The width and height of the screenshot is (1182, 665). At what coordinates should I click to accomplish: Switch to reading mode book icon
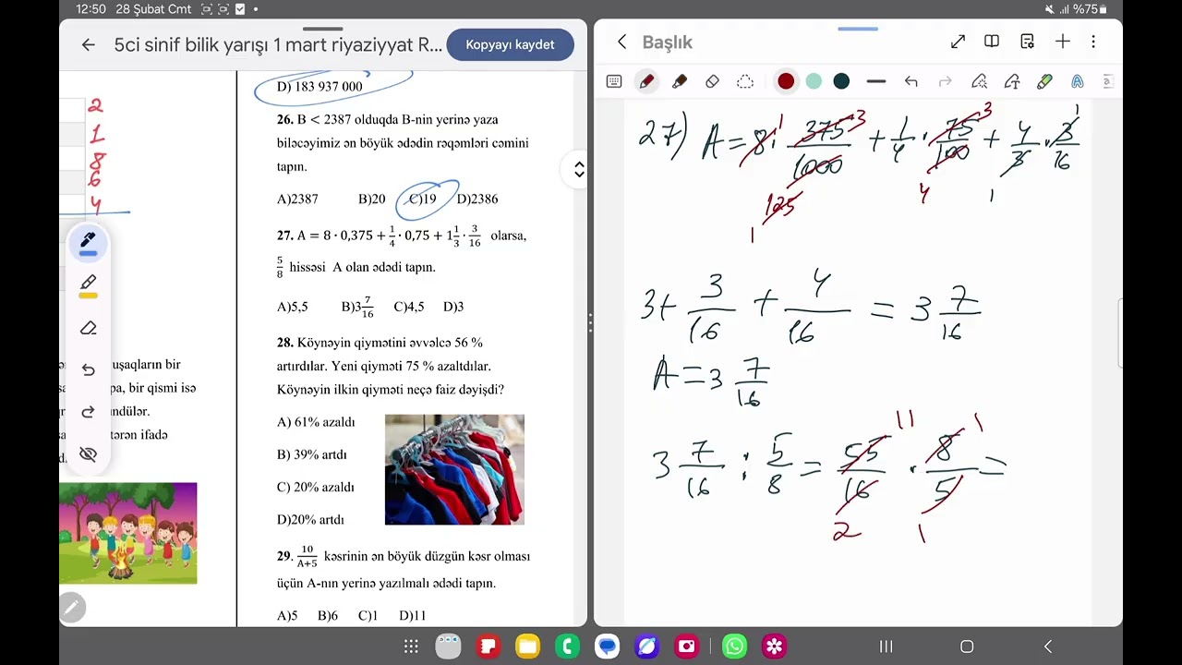click(992, 42)
